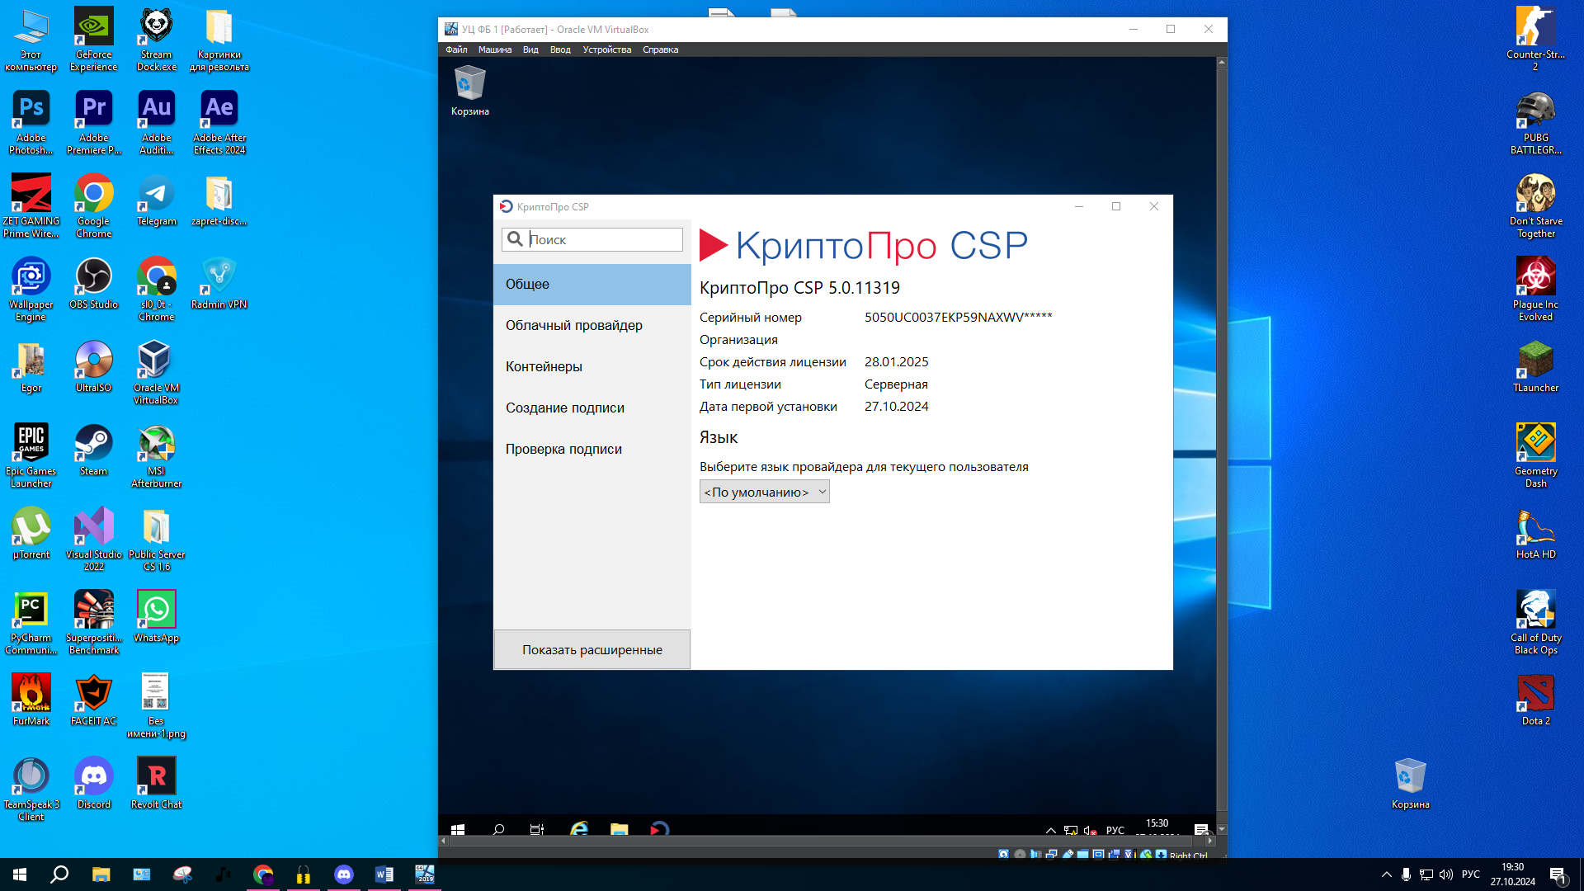Click the license expiry date 28.01.2025
This screenshot has height=891, width=1584.
(x=896, y=361)
